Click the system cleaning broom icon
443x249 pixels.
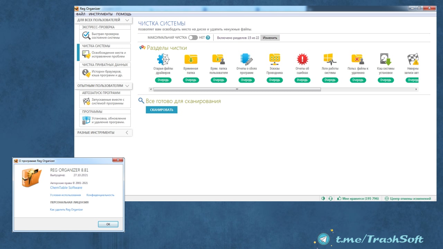point(86,54)
